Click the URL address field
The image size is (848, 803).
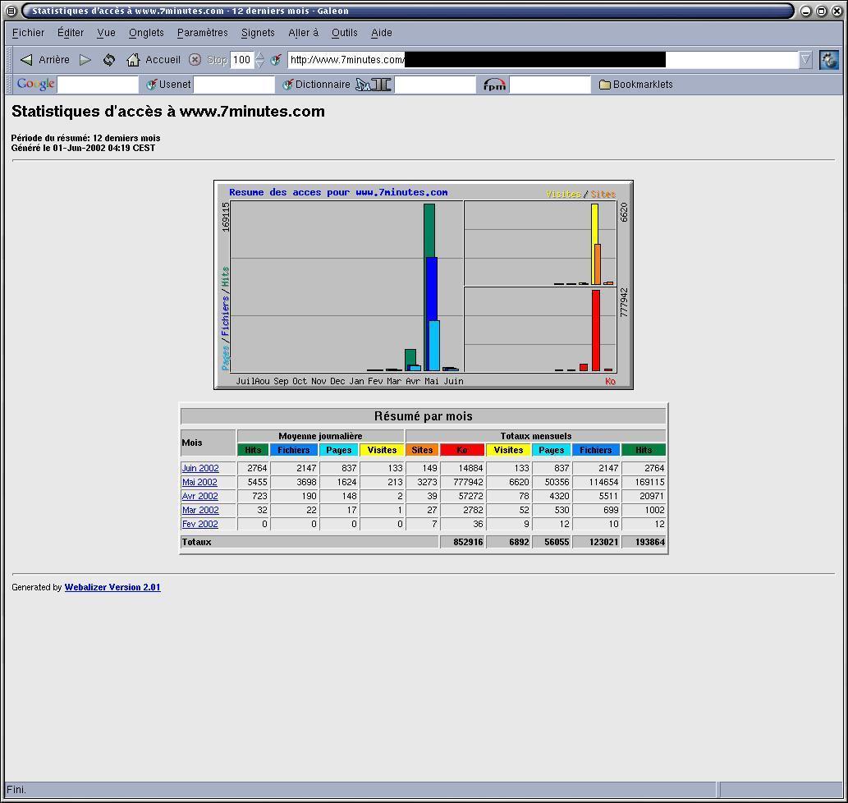coord(543,59)
